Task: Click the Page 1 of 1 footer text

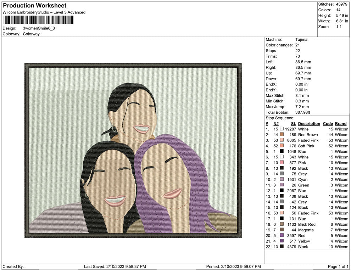Action: pyautogui.click(x=338, y=266)
